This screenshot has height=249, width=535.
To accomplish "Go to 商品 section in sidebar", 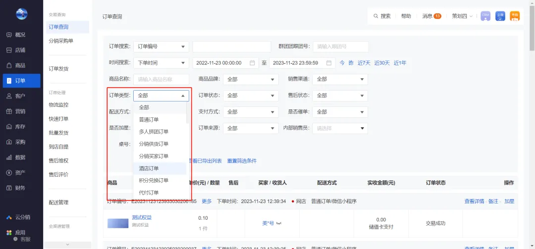I will click(x=20, y=65).
